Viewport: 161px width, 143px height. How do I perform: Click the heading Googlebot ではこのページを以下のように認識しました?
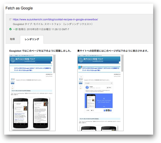coord(40,51)
